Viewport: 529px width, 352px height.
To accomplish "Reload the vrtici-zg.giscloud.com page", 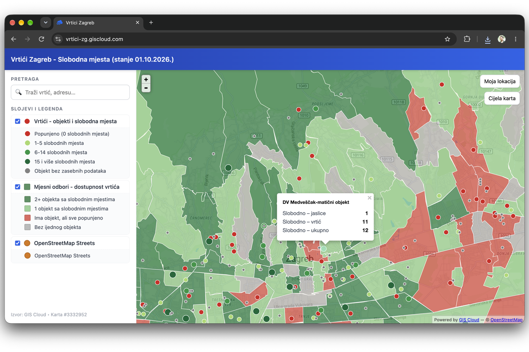I will click(41, 39).
